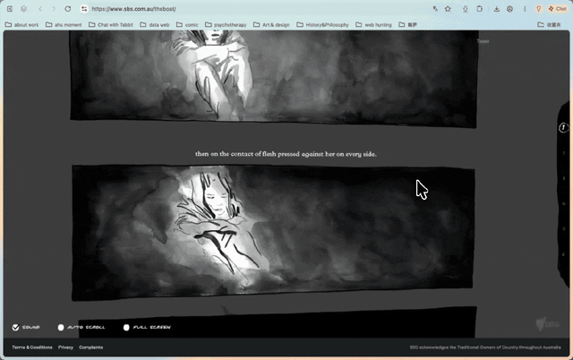
Task: Open the 'web hunting' bookmark folder
Action: coord(373,25)
